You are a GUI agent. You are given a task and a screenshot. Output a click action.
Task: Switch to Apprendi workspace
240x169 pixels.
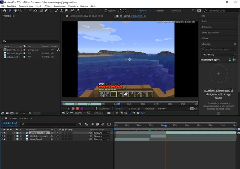159,11
